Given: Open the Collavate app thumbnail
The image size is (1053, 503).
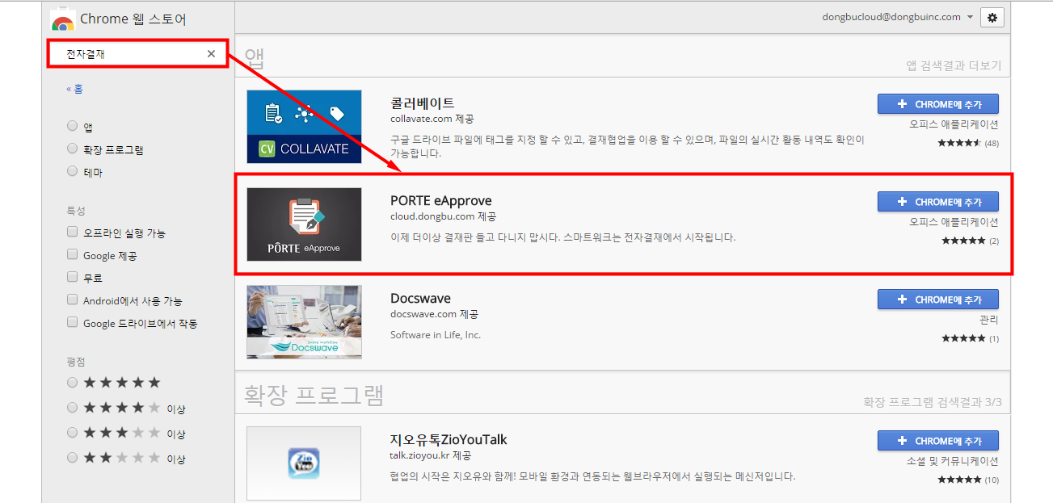Looking at the screenshot, I should pyautogui.click(x=304, y=127).
